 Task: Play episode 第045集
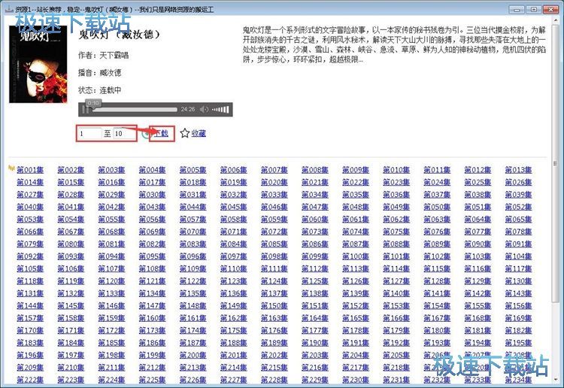coord(234,207)
